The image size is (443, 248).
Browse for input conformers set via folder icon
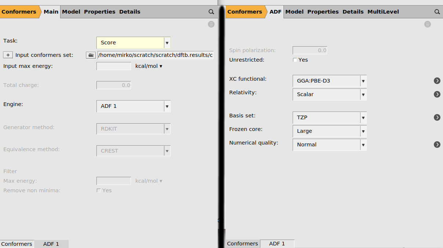tap(90, 55)
